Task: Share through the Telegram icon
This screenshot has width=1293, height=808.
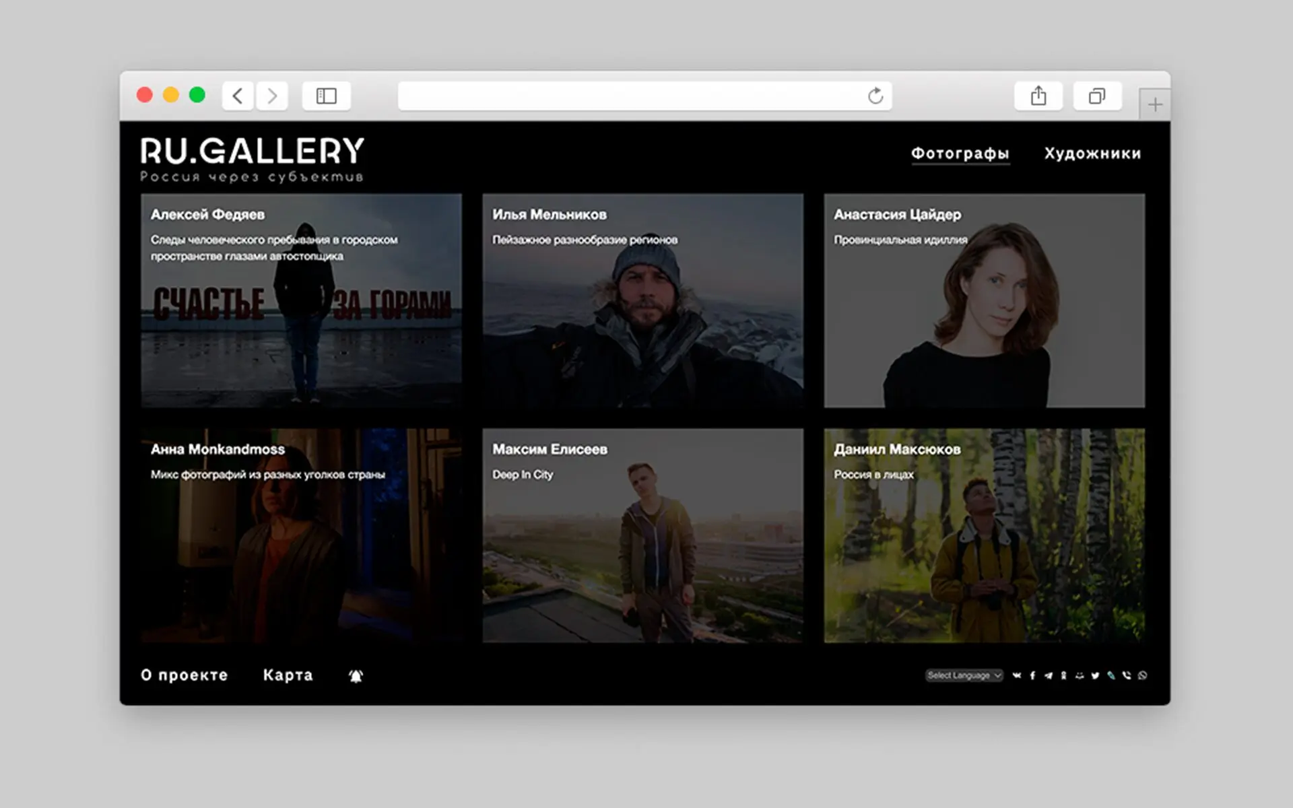Action: click(x=1049, y=675)
